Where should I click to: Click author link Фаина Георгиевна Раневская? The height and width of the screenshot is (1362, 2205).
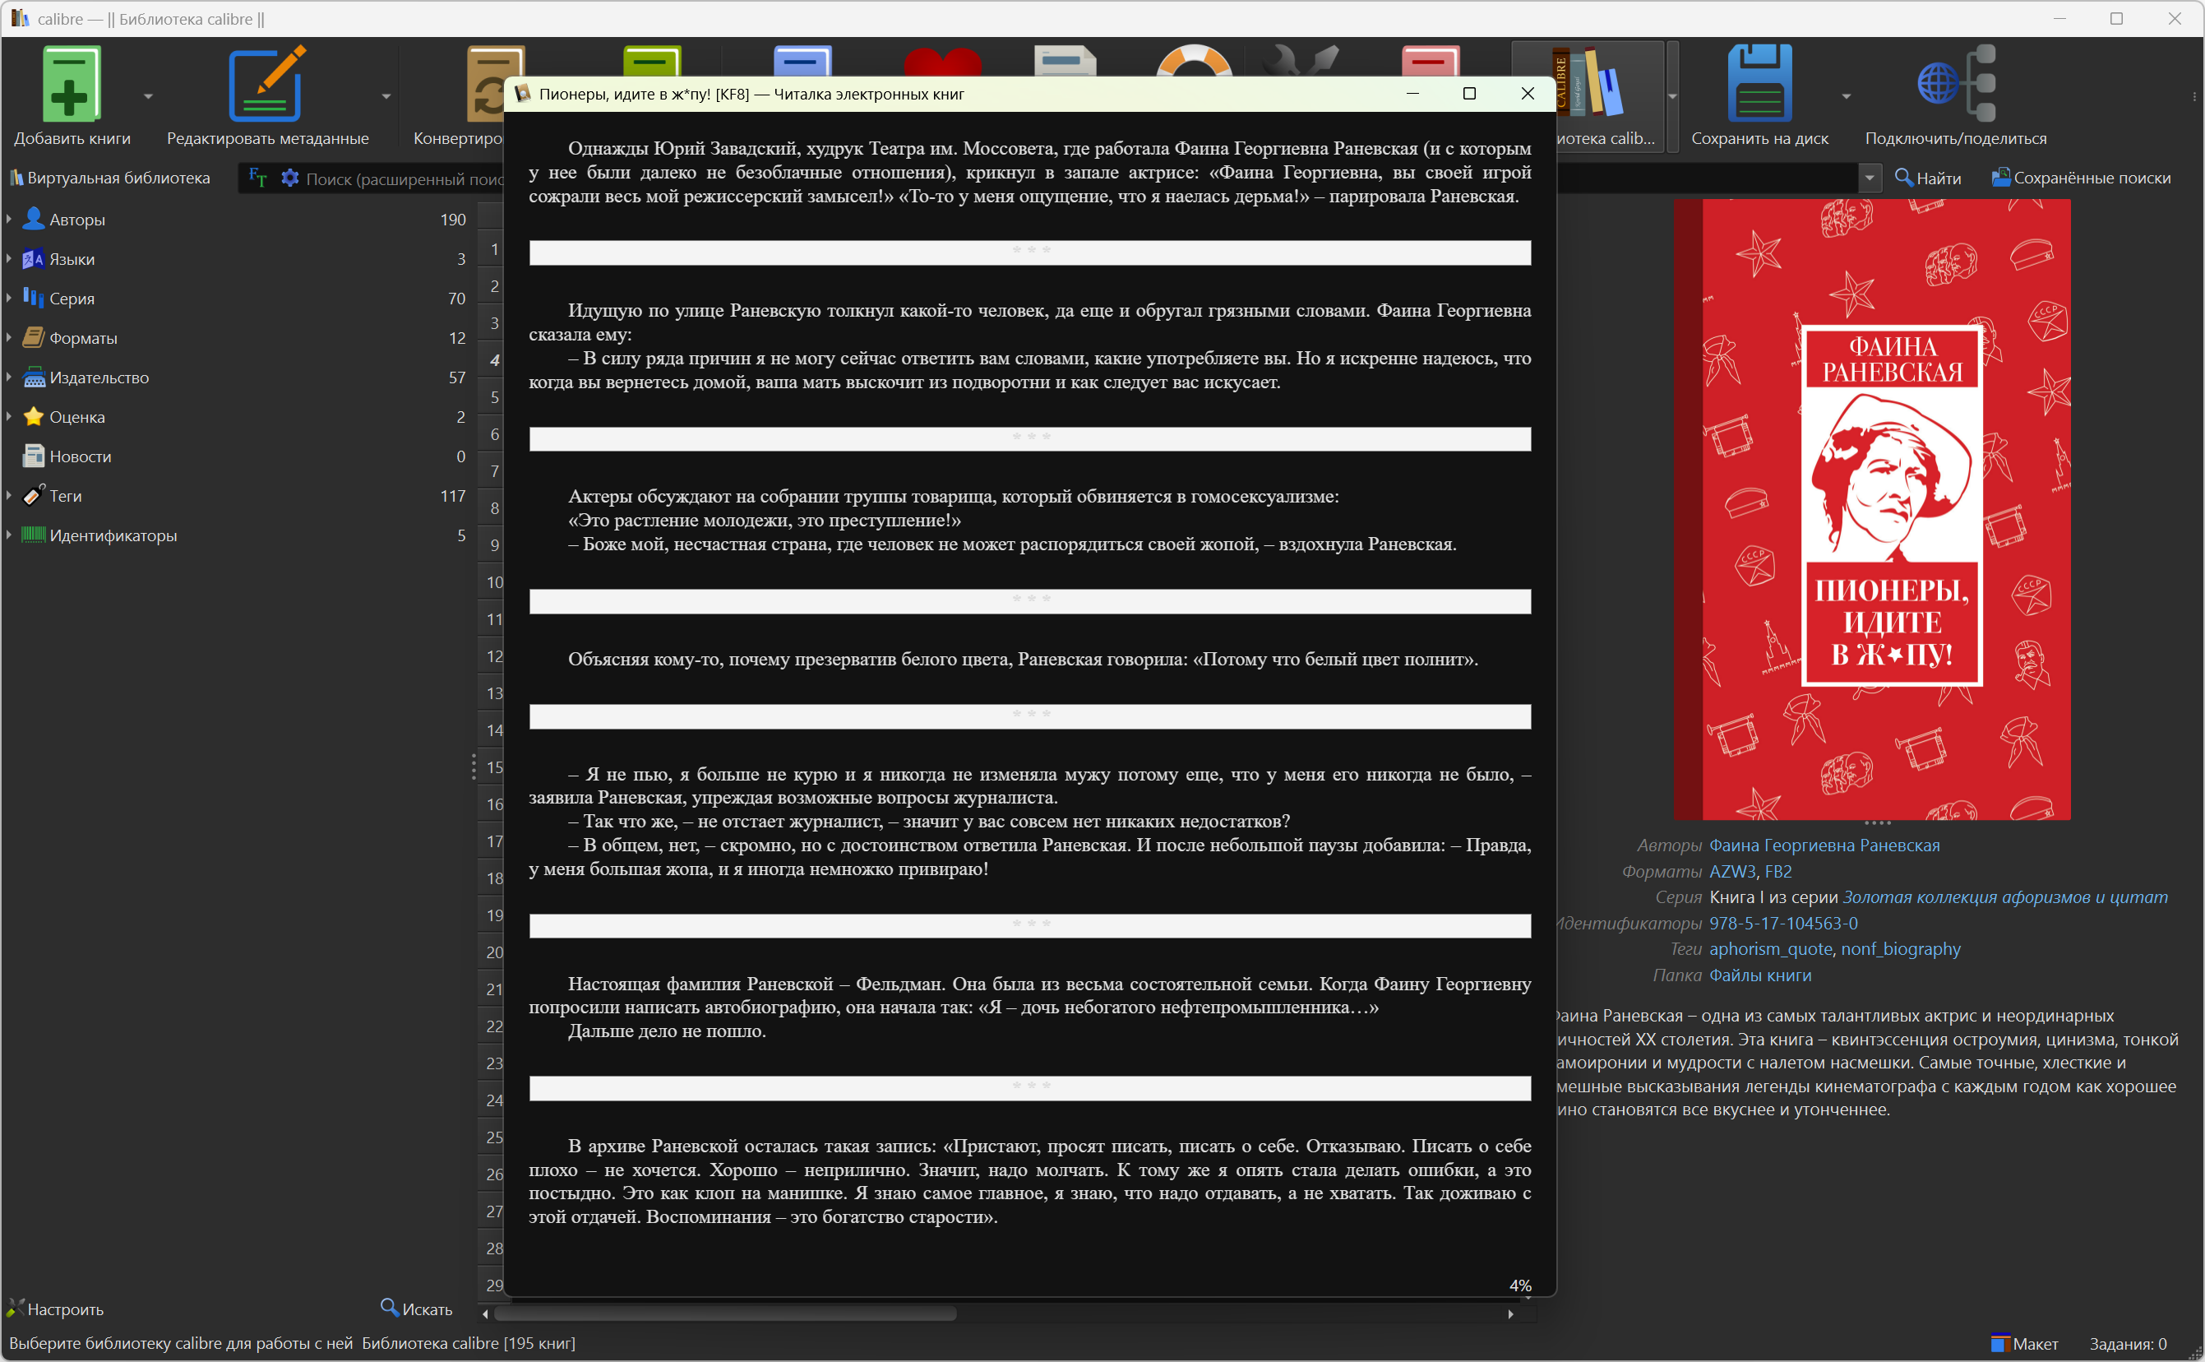coord(1824,845)
